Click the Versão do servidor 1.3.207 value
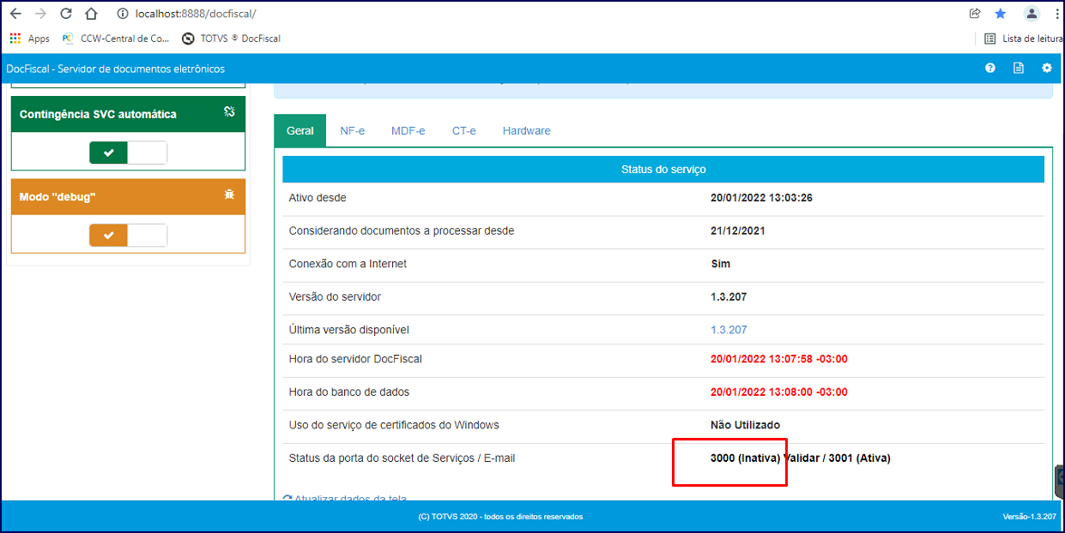 click(729, 296)
